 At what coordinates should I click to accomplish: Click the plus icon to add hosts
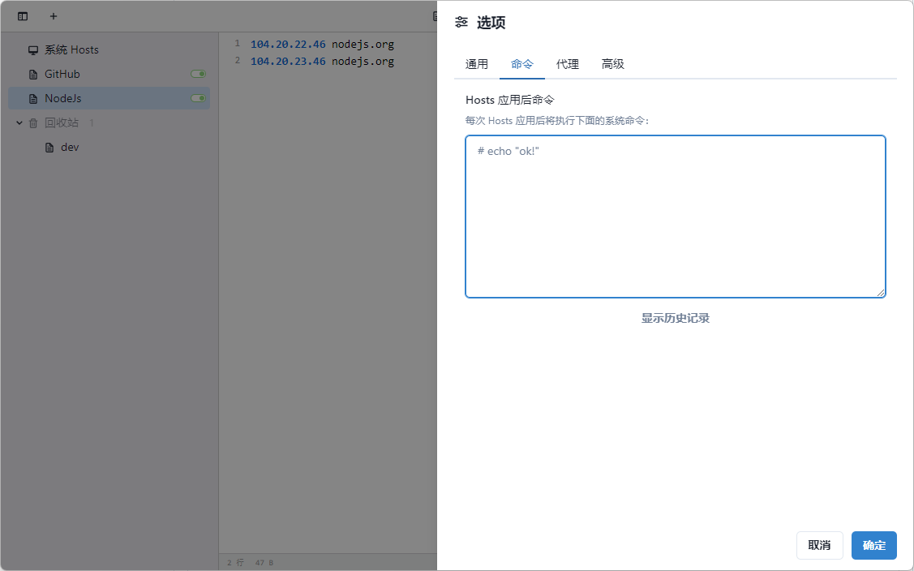54,16
